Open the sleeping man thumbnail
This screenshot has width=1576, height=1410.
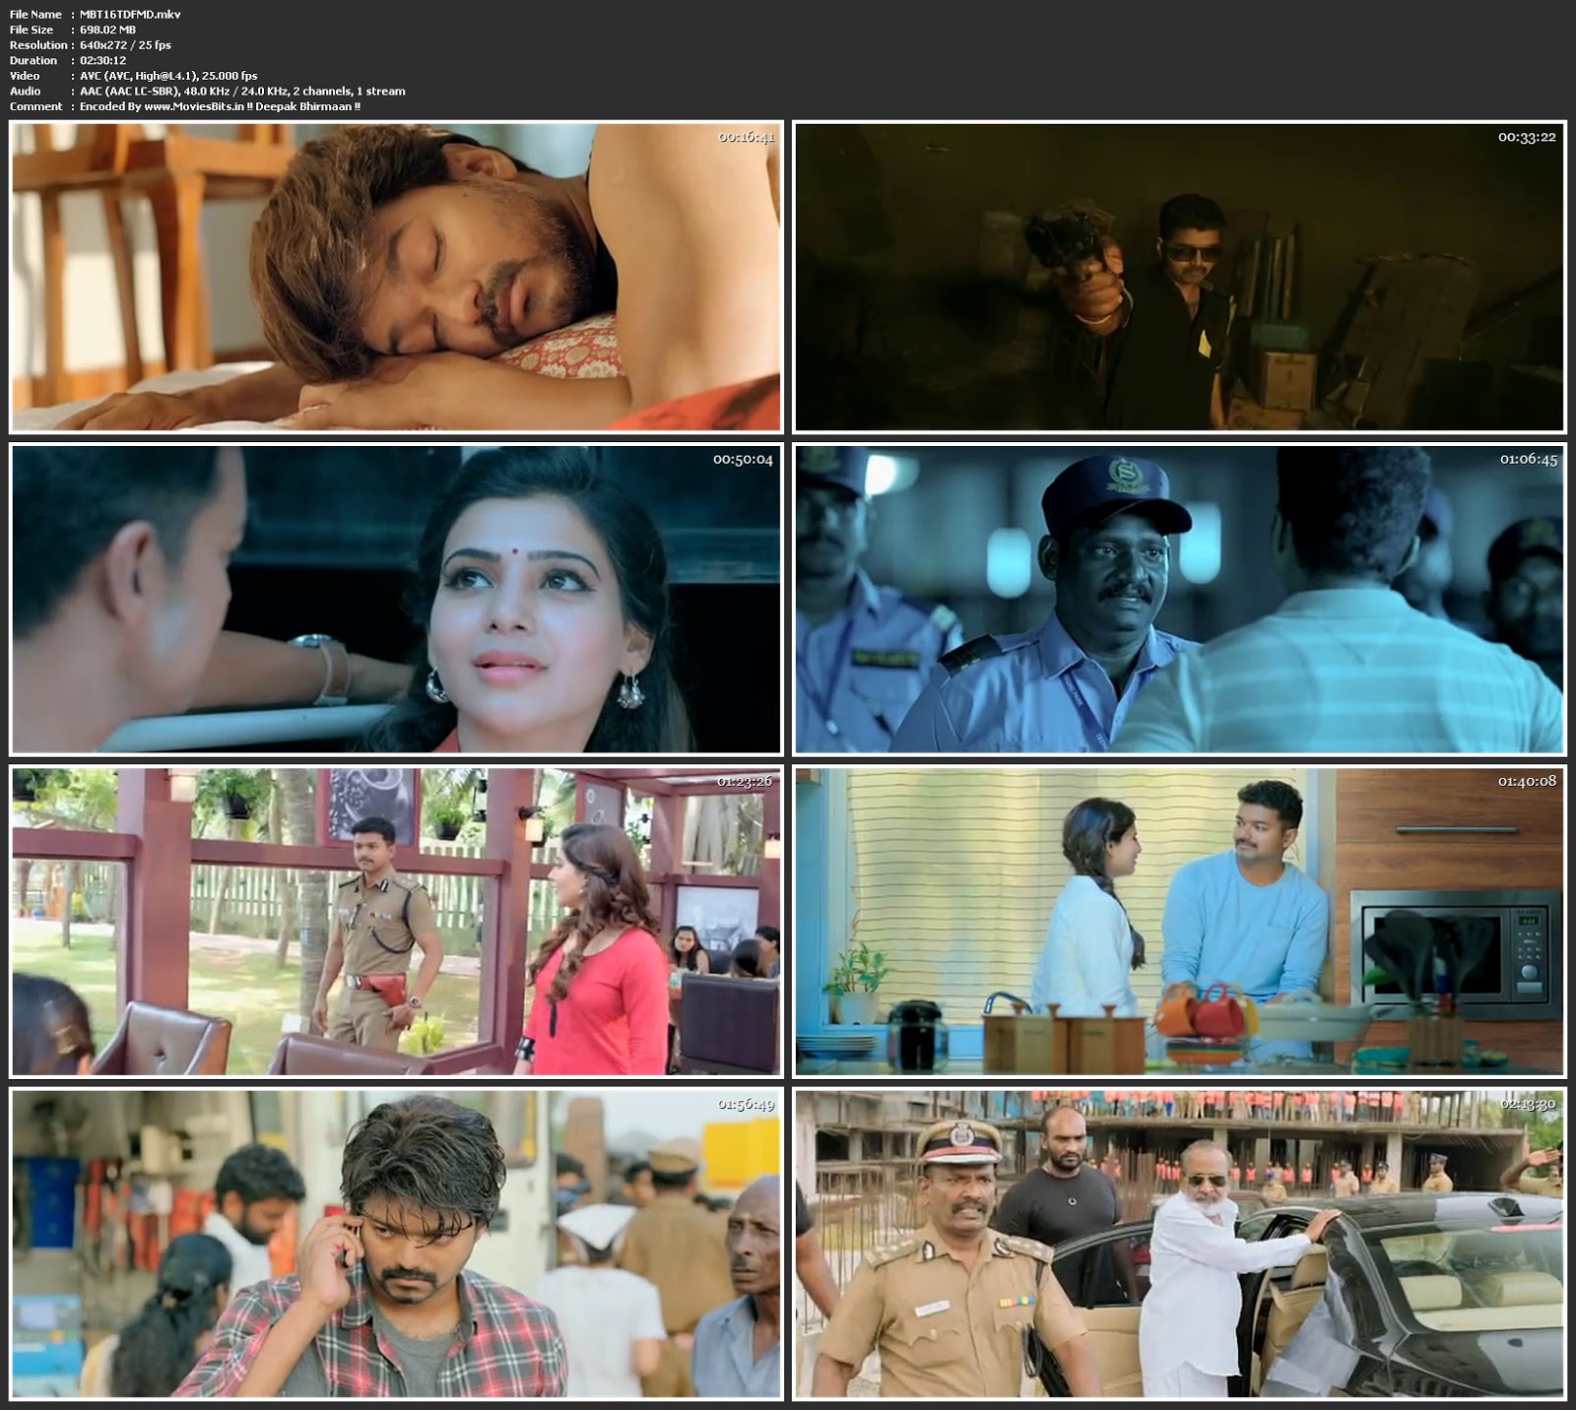click(395, 277)
